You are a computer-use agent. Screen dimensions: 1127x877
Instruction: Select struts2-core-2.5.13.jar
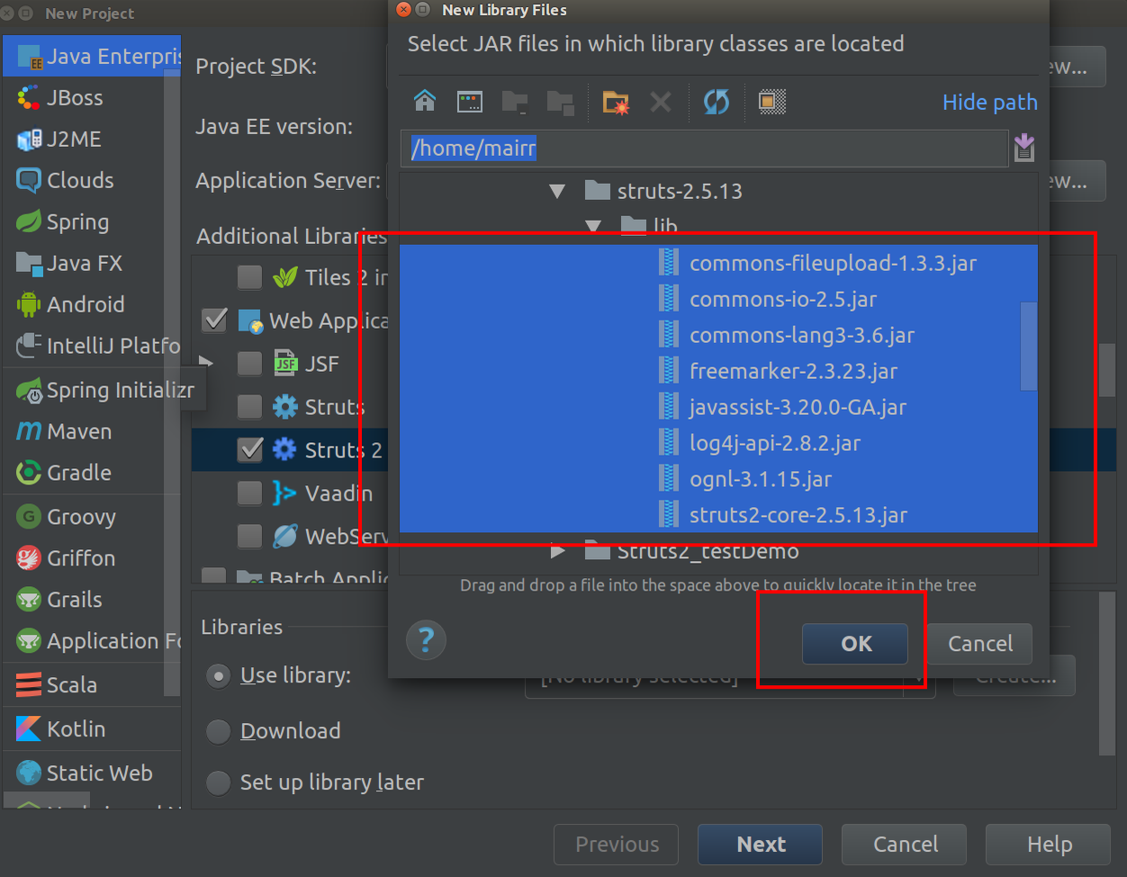click(718, 515)
